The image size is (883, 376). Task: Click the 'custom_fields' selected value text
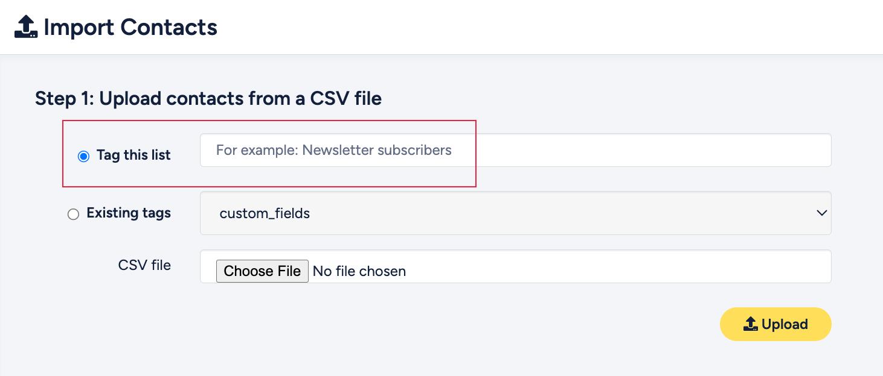(x=265, y=213)
